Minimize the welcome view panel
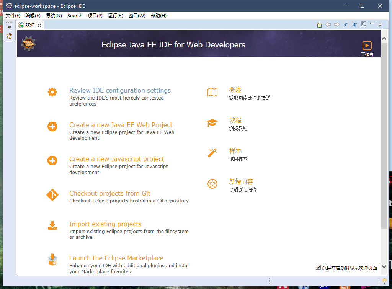This screenshot has height=289, width=392. 372,23
